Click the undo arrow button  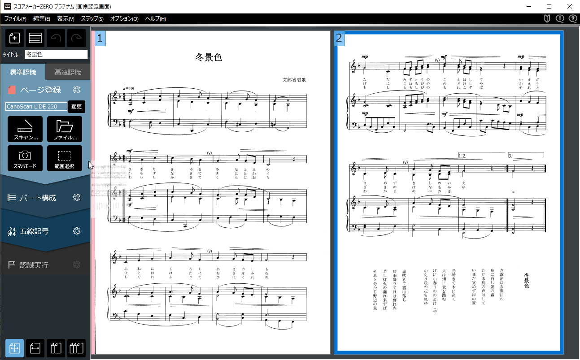point(56,38)
